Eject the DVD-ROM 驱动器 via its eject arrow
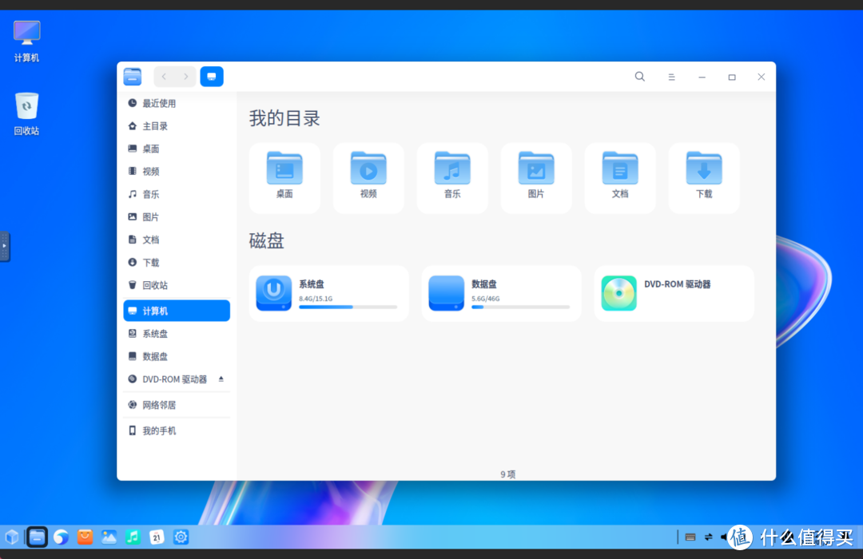 (221, 379)
